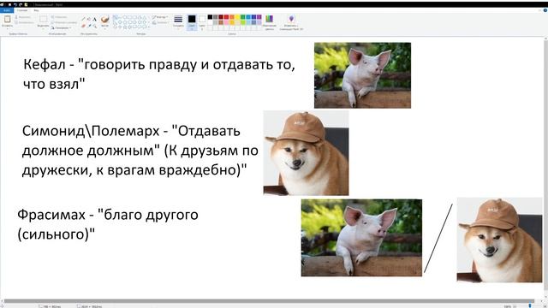Pick the yellow palette swatch
Viewport: 548px width, 308px height.
[x=237, y=17]
